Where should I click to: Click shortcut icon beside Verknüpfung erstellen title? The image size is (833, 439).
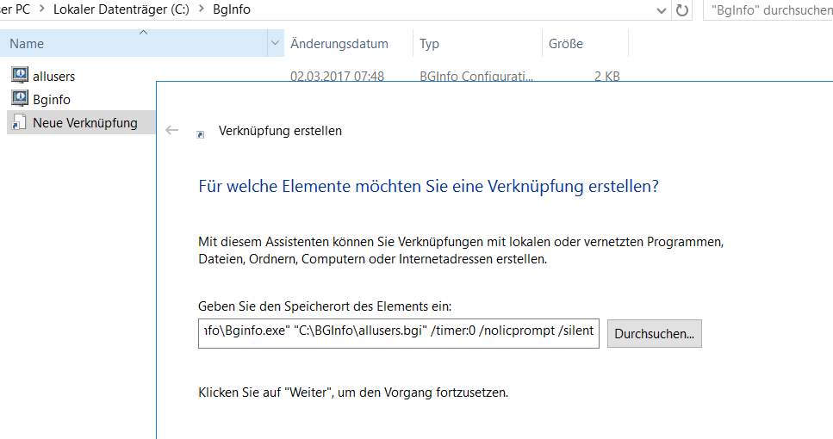[x=201, y=133]
